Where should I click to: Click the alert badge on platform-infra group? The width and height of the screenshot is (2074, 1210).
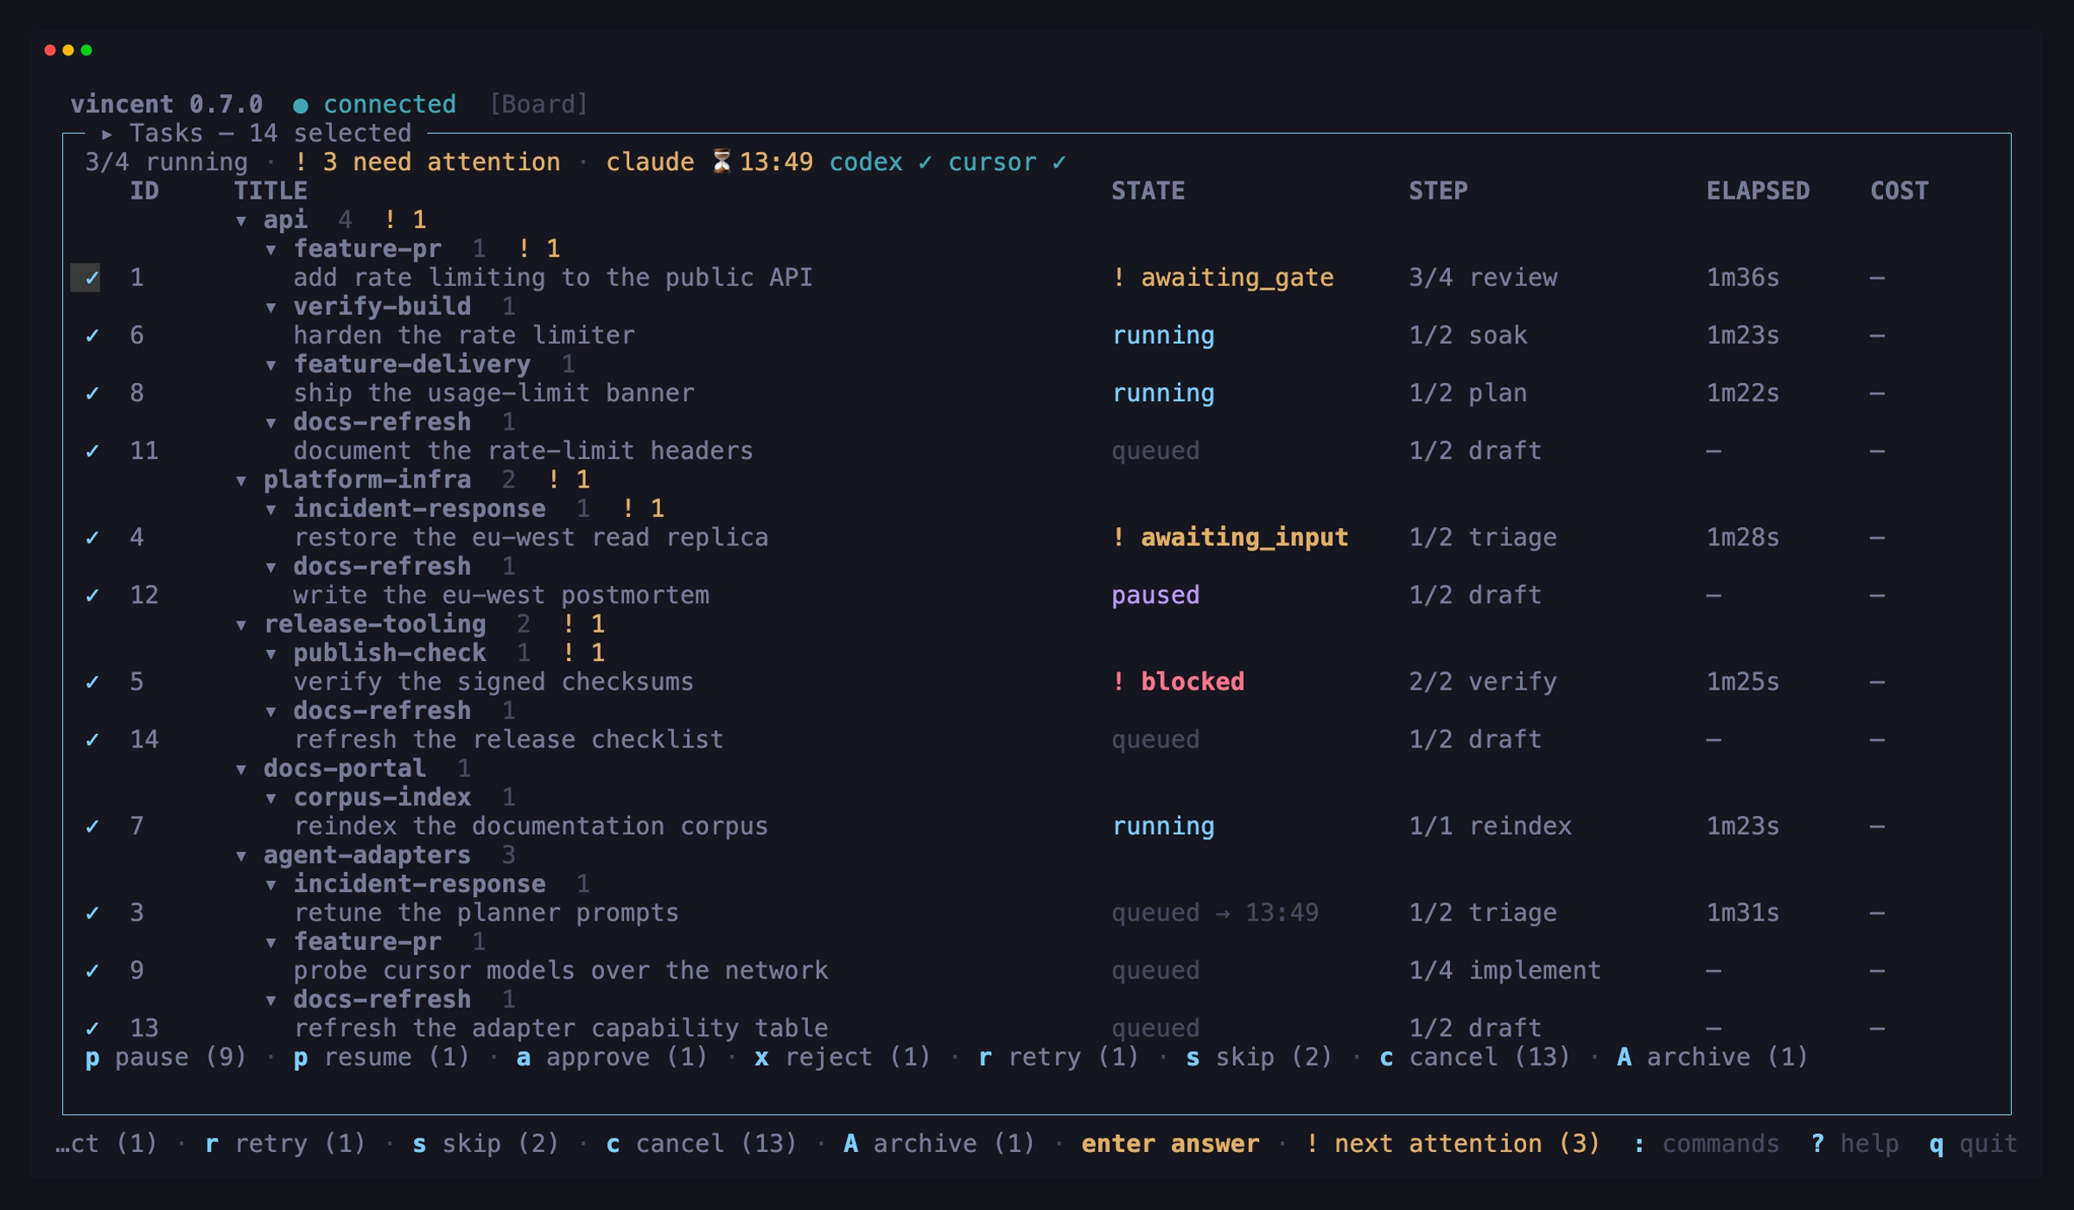pyautogui.click(x=569, y=480)
